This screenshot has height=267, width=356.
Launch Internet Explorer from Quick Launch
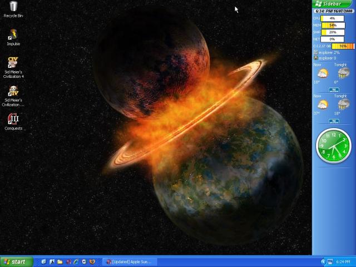pyautogui.click(x=76, y=262)
